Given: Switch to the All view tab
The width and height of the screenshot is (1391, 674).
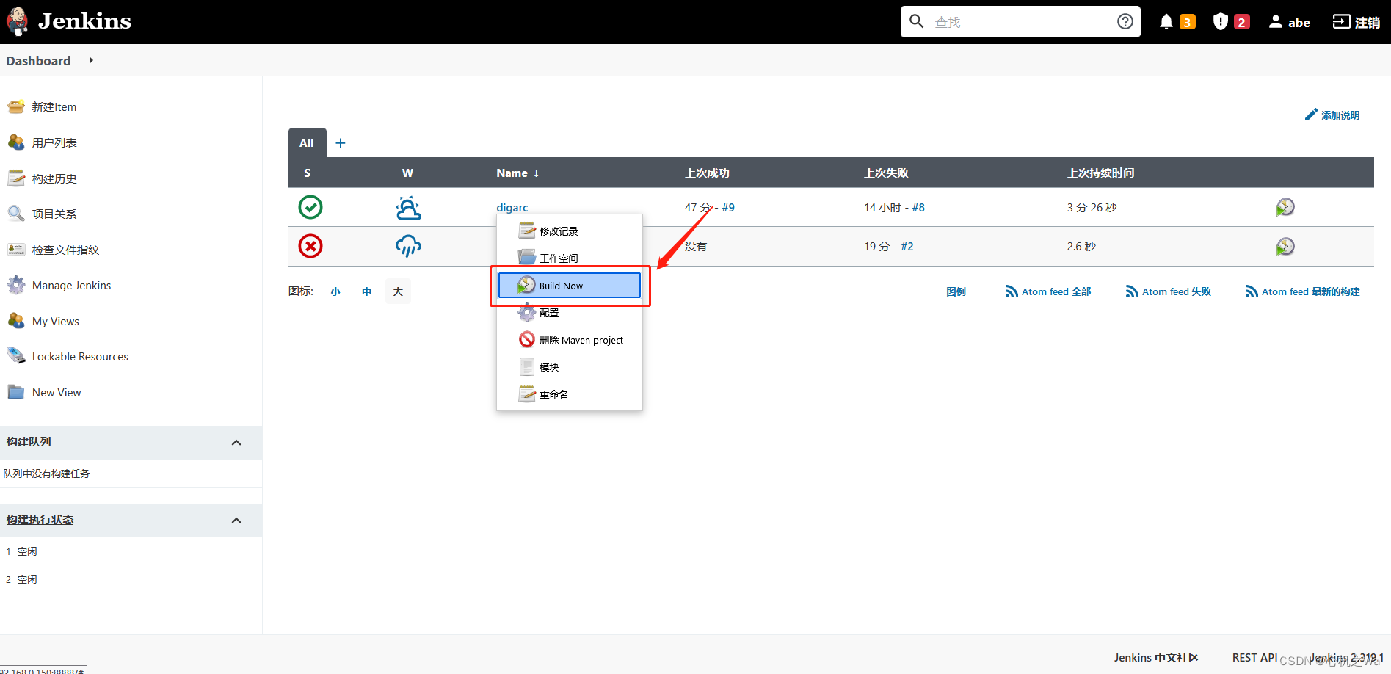Looking at the screenshot, I should 307,142.
